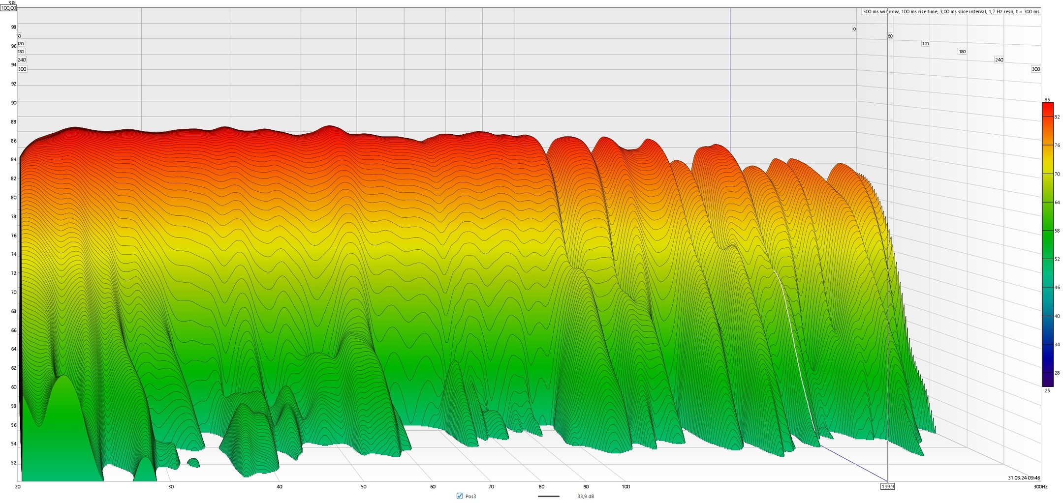
Task: Click the 74 SPL axis label
Action: [14, 254]
